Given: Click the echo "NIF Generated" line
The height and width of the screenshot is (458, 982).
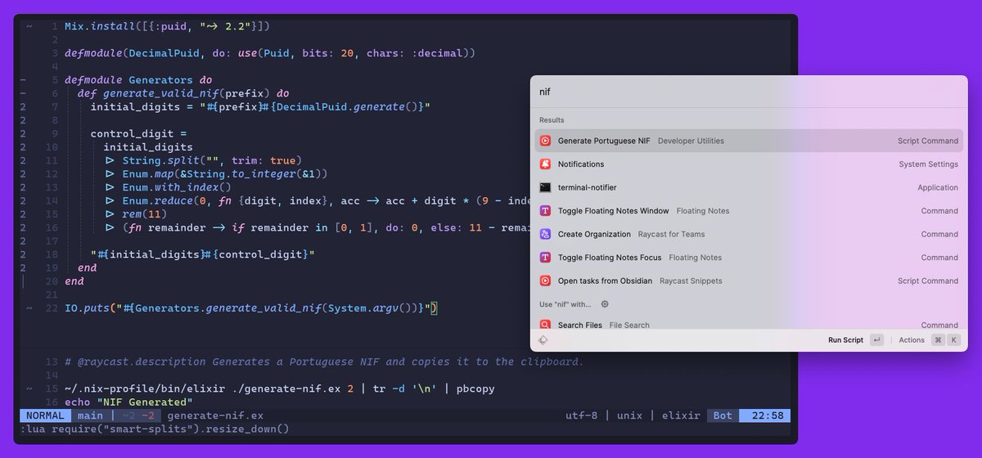Looking at the screenshot, I should [x=128, y=402].
